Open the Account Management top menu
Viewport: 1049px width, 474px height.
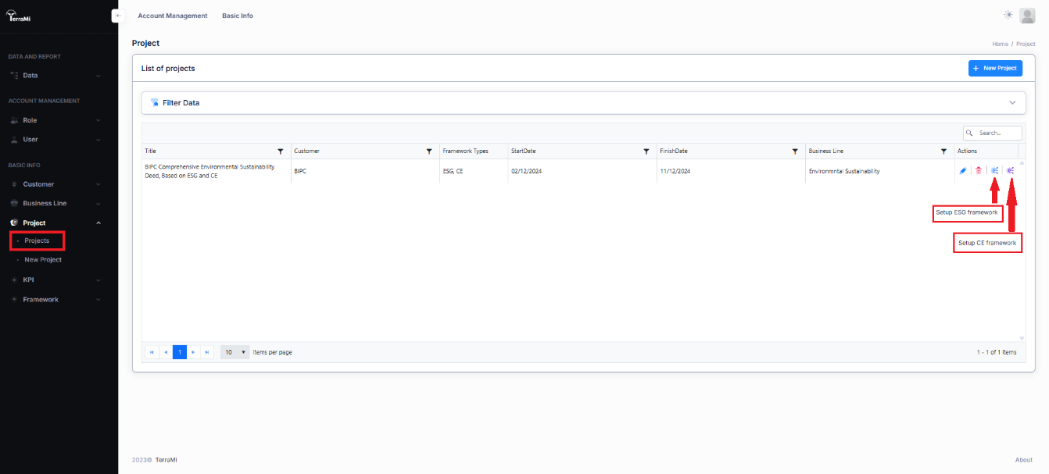173,16
